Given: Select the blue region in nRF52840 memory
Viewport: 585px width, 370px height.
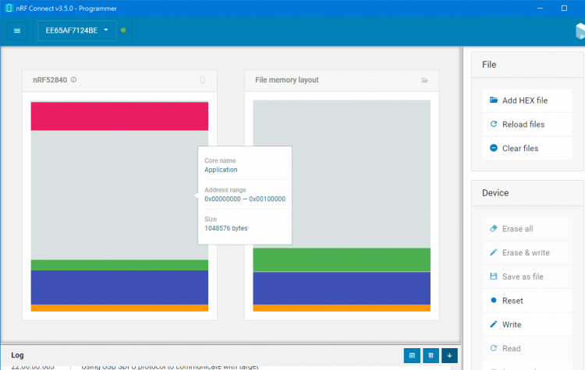Looking at the screenshot, I should coord(119,287).
